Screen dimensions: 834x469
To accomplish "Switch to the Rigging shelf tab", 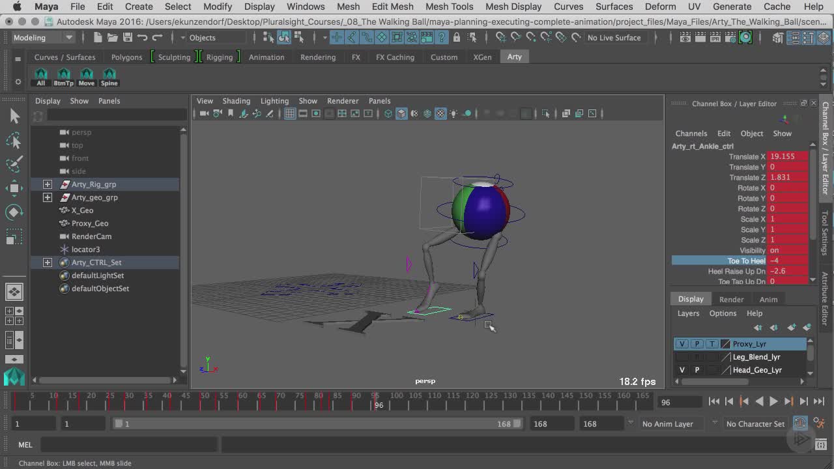I will click(220, 57).
